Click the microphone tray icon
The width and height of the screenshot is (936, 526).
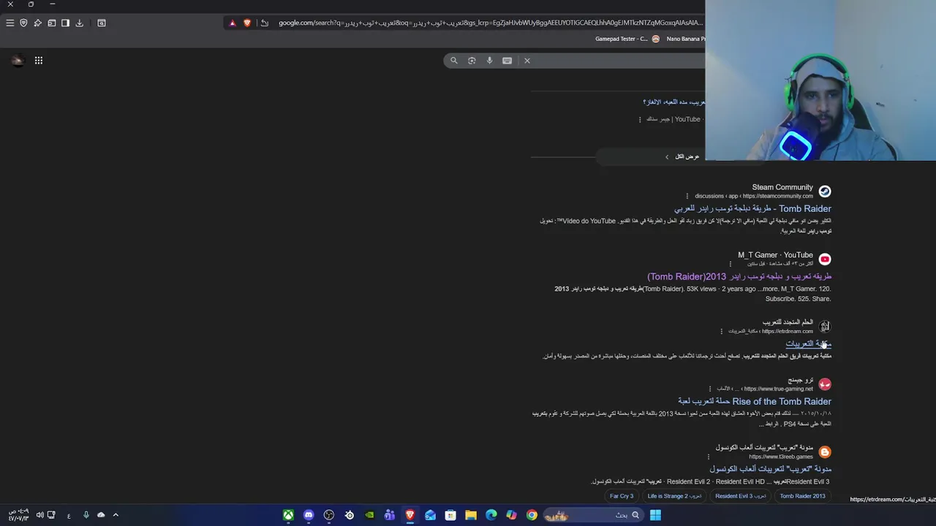point(86,515)
